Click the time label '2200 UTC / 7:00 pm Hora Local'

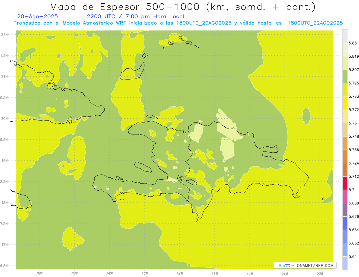click(136, 17)
